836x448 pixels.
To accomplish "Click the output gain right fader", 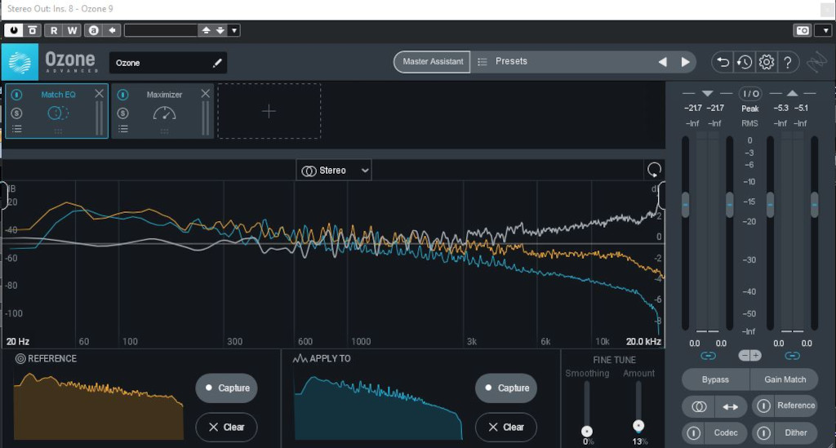I will (x=814, y=205).
